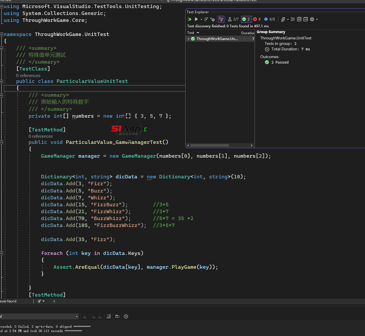Open the code cleanup dropdown arrow

pyautogui.click(x=44, y=301)
